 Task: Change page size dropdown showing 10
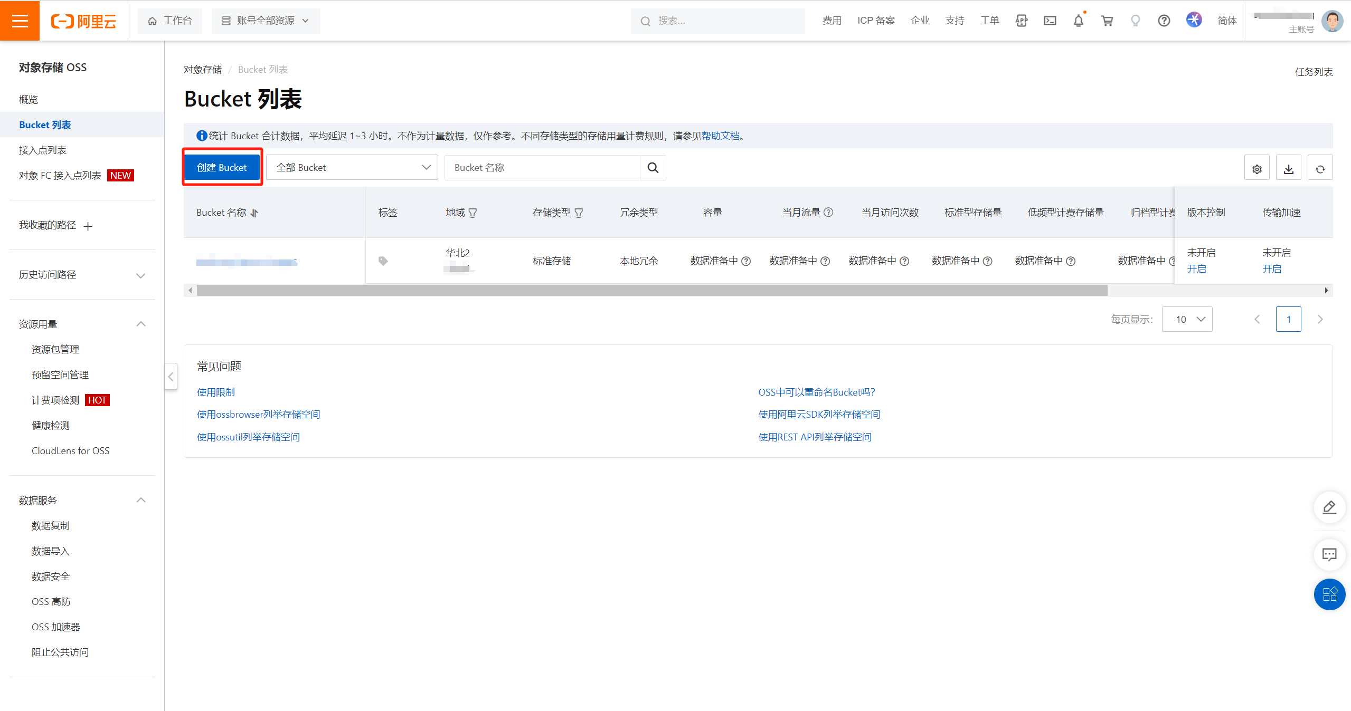[x=1187, y=320]
